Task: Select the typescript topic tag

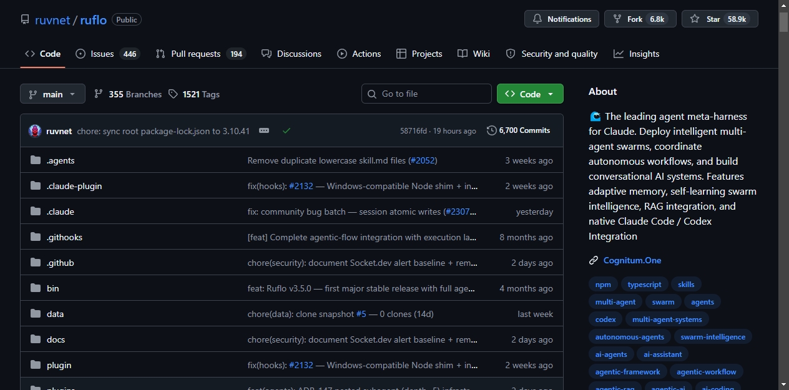Action: point(644,285)
